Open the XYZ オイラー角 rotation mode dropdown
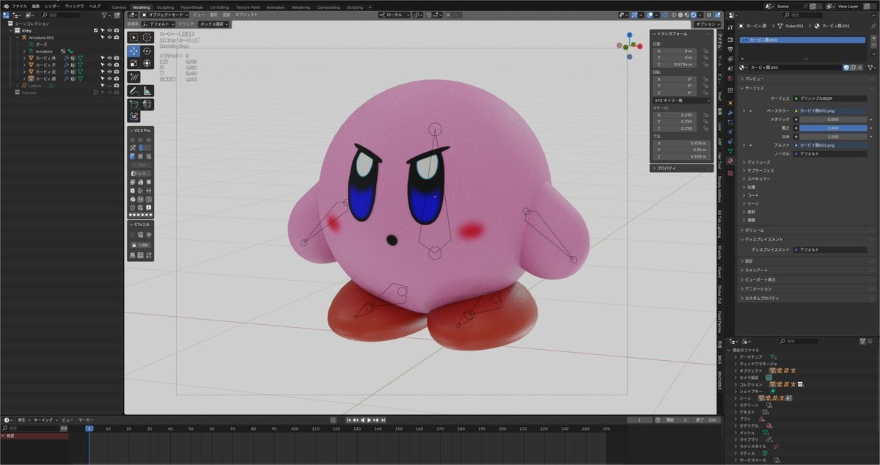This screenshot has height=465, width=880. click(x=681, y=100)
